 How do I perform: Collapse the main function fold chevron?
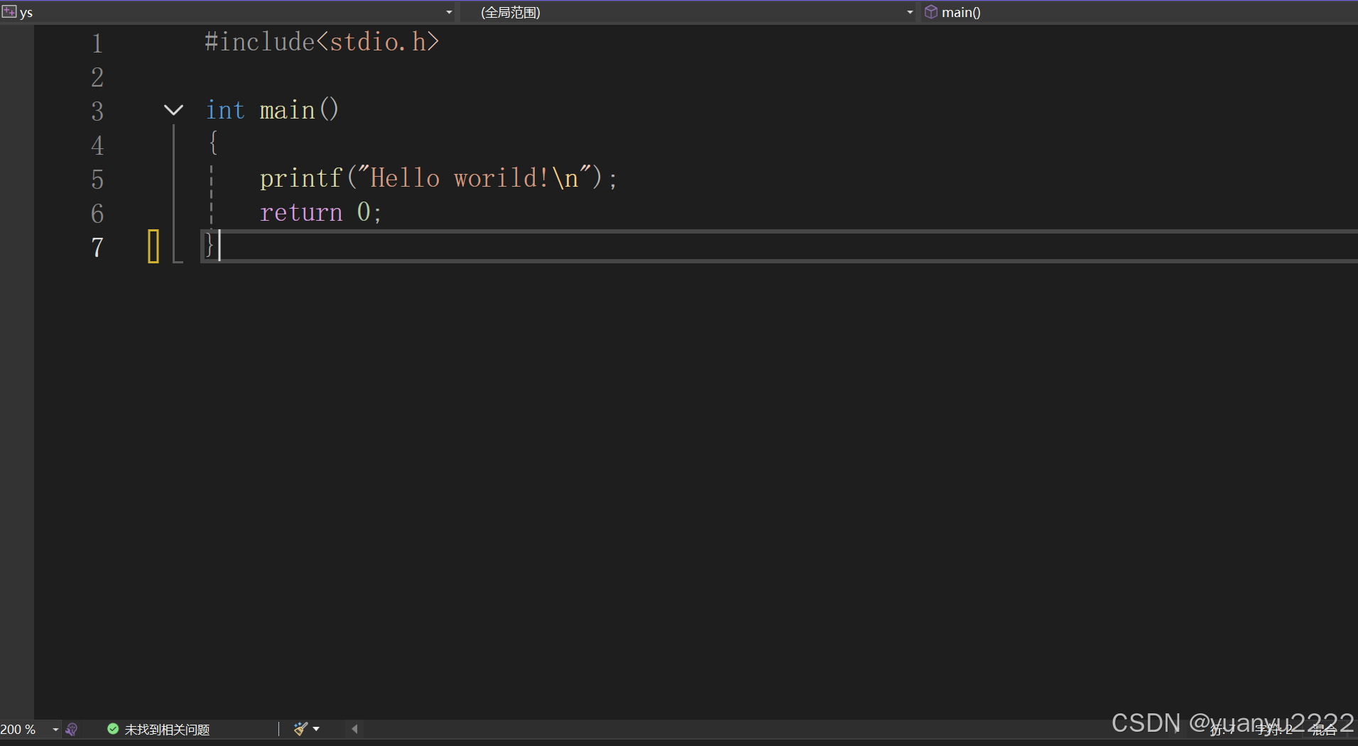pos(174,110)
